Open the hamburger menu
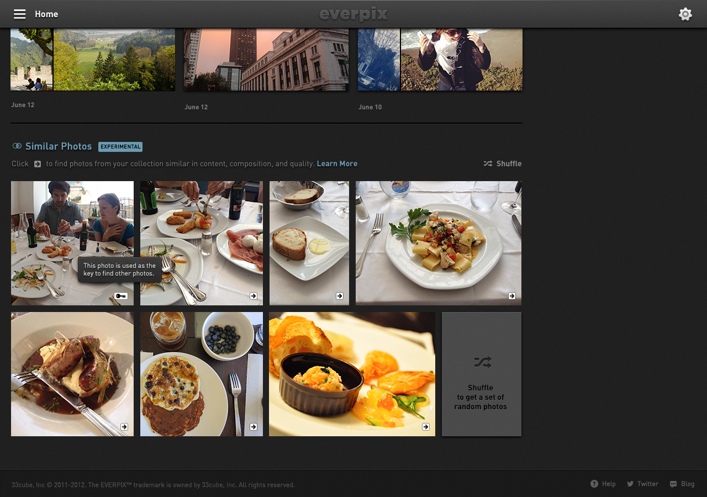This screenshot has width=707, height=497. [x=20, y=14]
